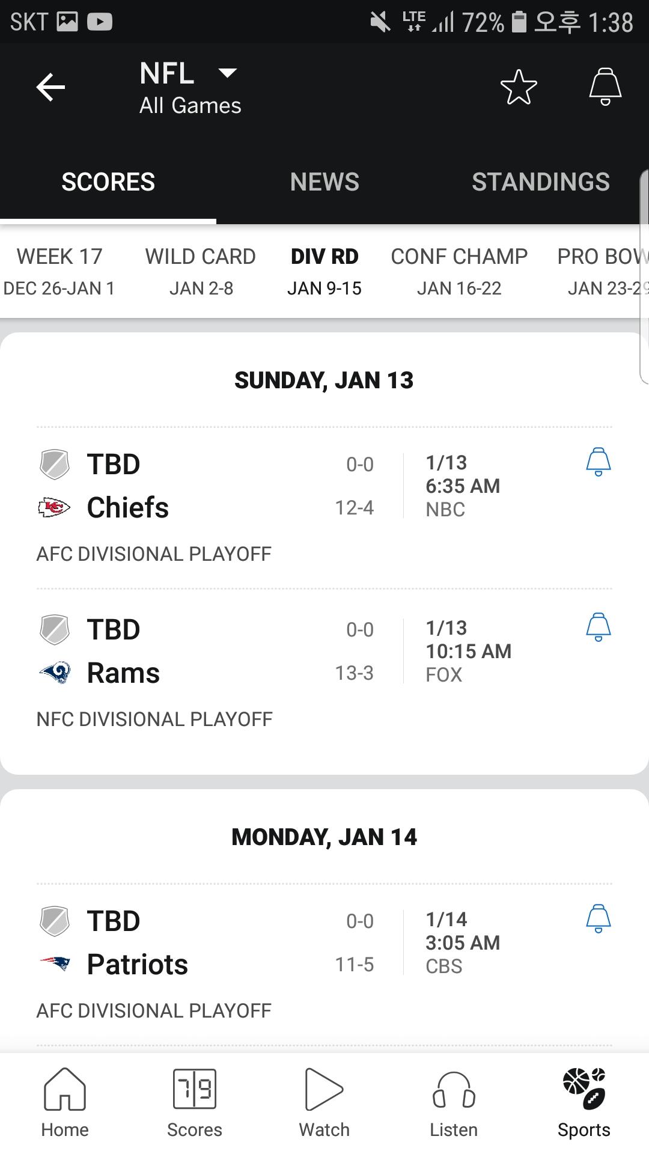Switch to the News tab

pyautogui.click(x=324, y=182)
